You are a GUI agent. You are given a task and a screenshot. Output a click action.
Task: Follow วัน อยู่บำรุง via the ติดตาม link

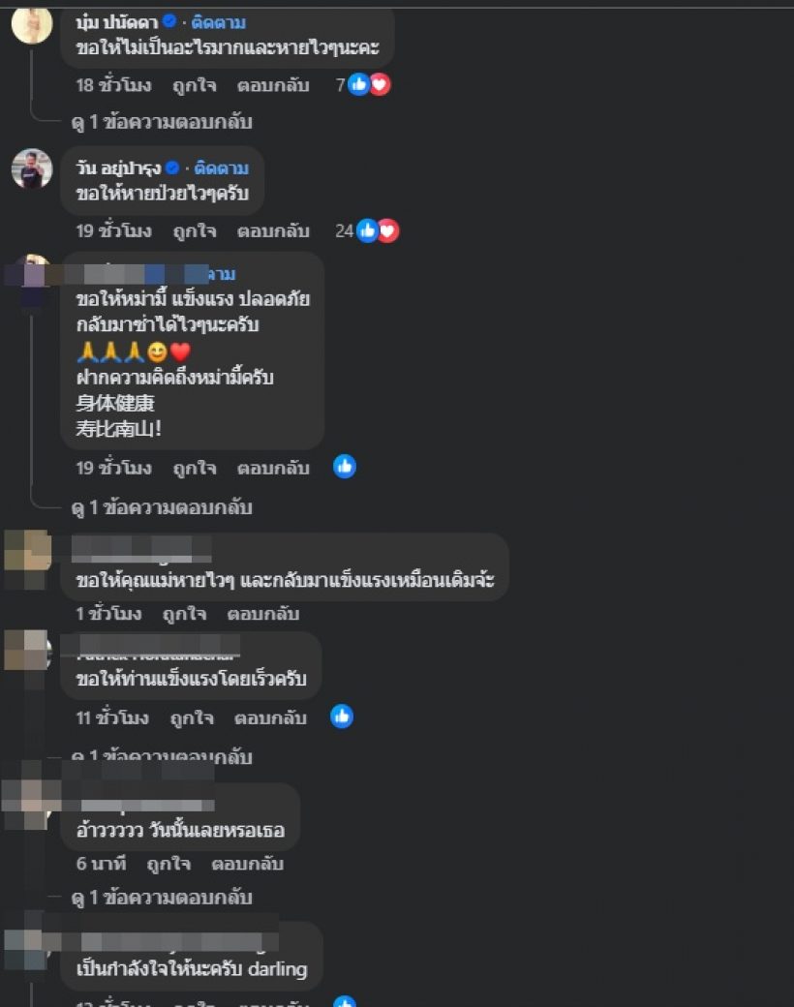(222, 168)
